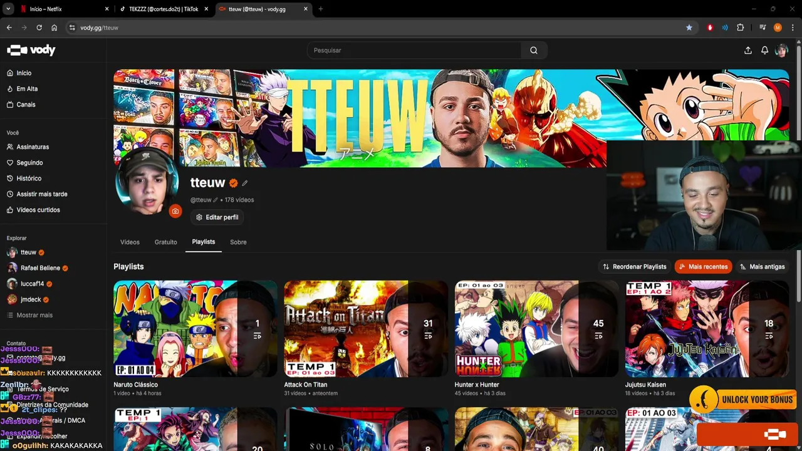Screen dimensions: 802x451
Task: Edit @tteuw handle pencil icon
Action: 216,200
